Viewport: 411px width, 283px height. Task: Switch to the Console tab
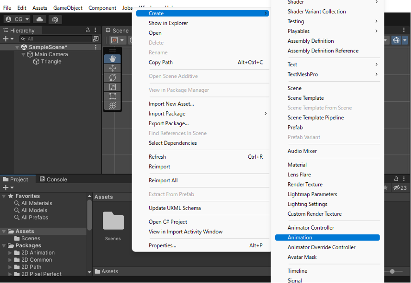coord(53,179)
